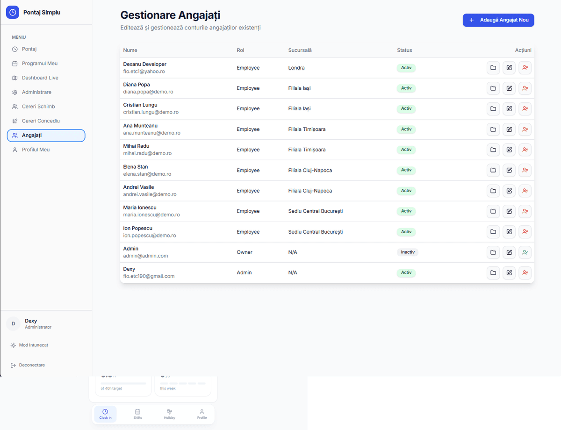The width and height of the screenshot is (561, 430).
Task: Select the Shifts calendar icon
Action: click(x=137, y=413)
